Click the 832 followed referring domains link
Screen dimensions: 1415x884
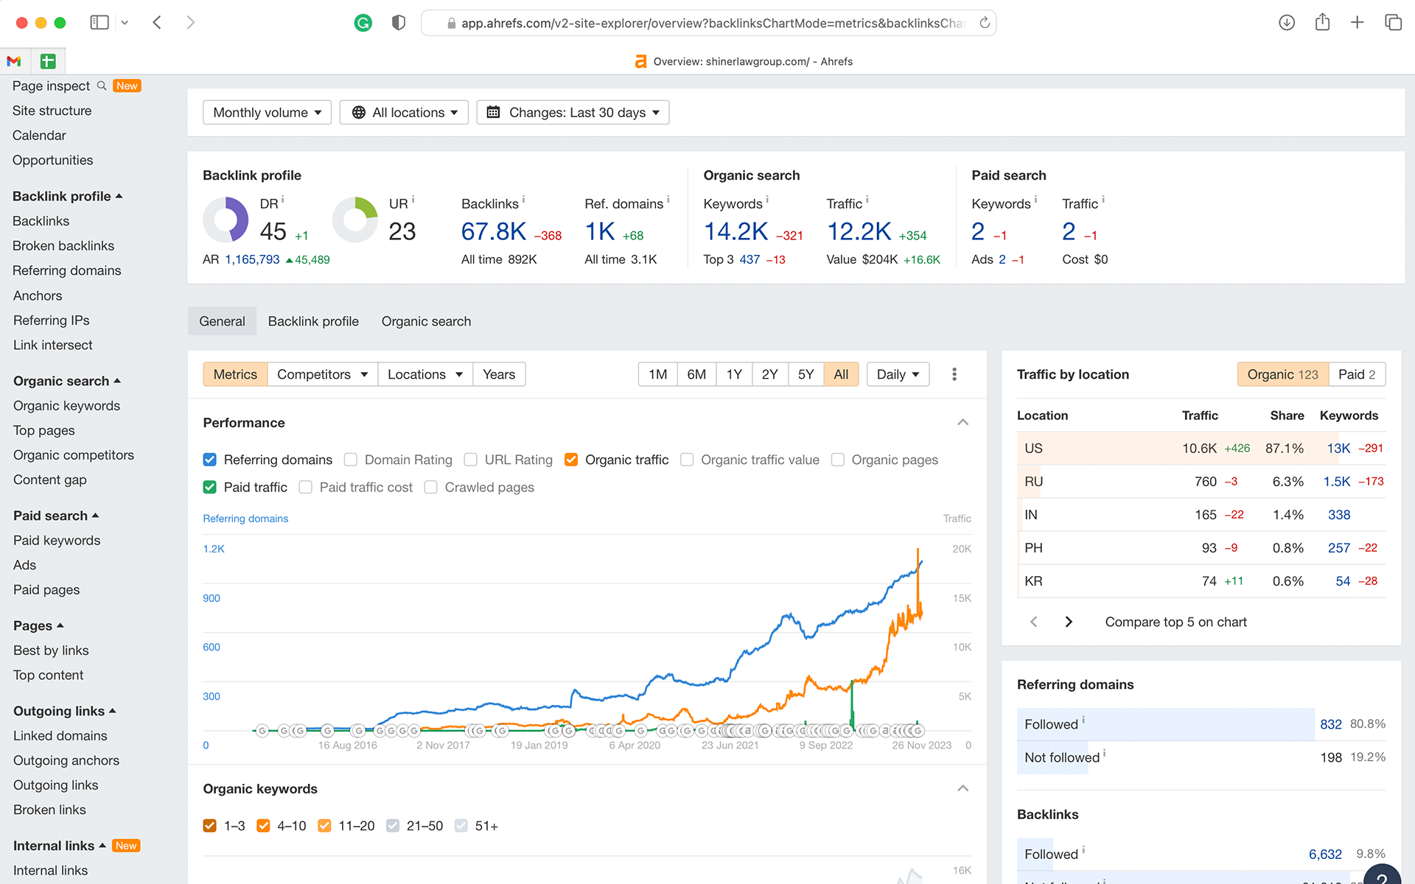[x=1331, y=724]
